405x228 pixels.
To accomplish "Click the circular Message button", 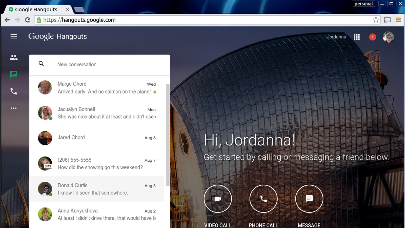I will coord(309,199).
